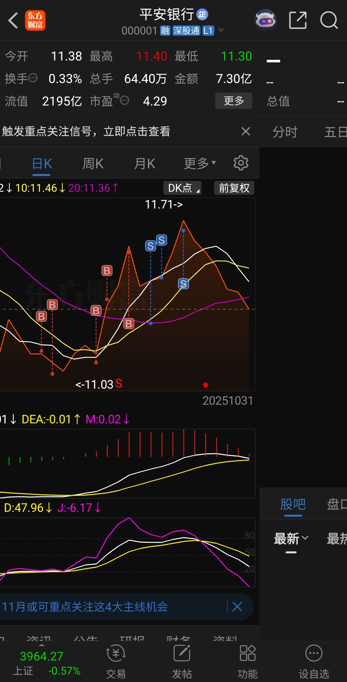Tap the info icon beside 换手
This screenshot has height=682, width=347.
point(33,78)
